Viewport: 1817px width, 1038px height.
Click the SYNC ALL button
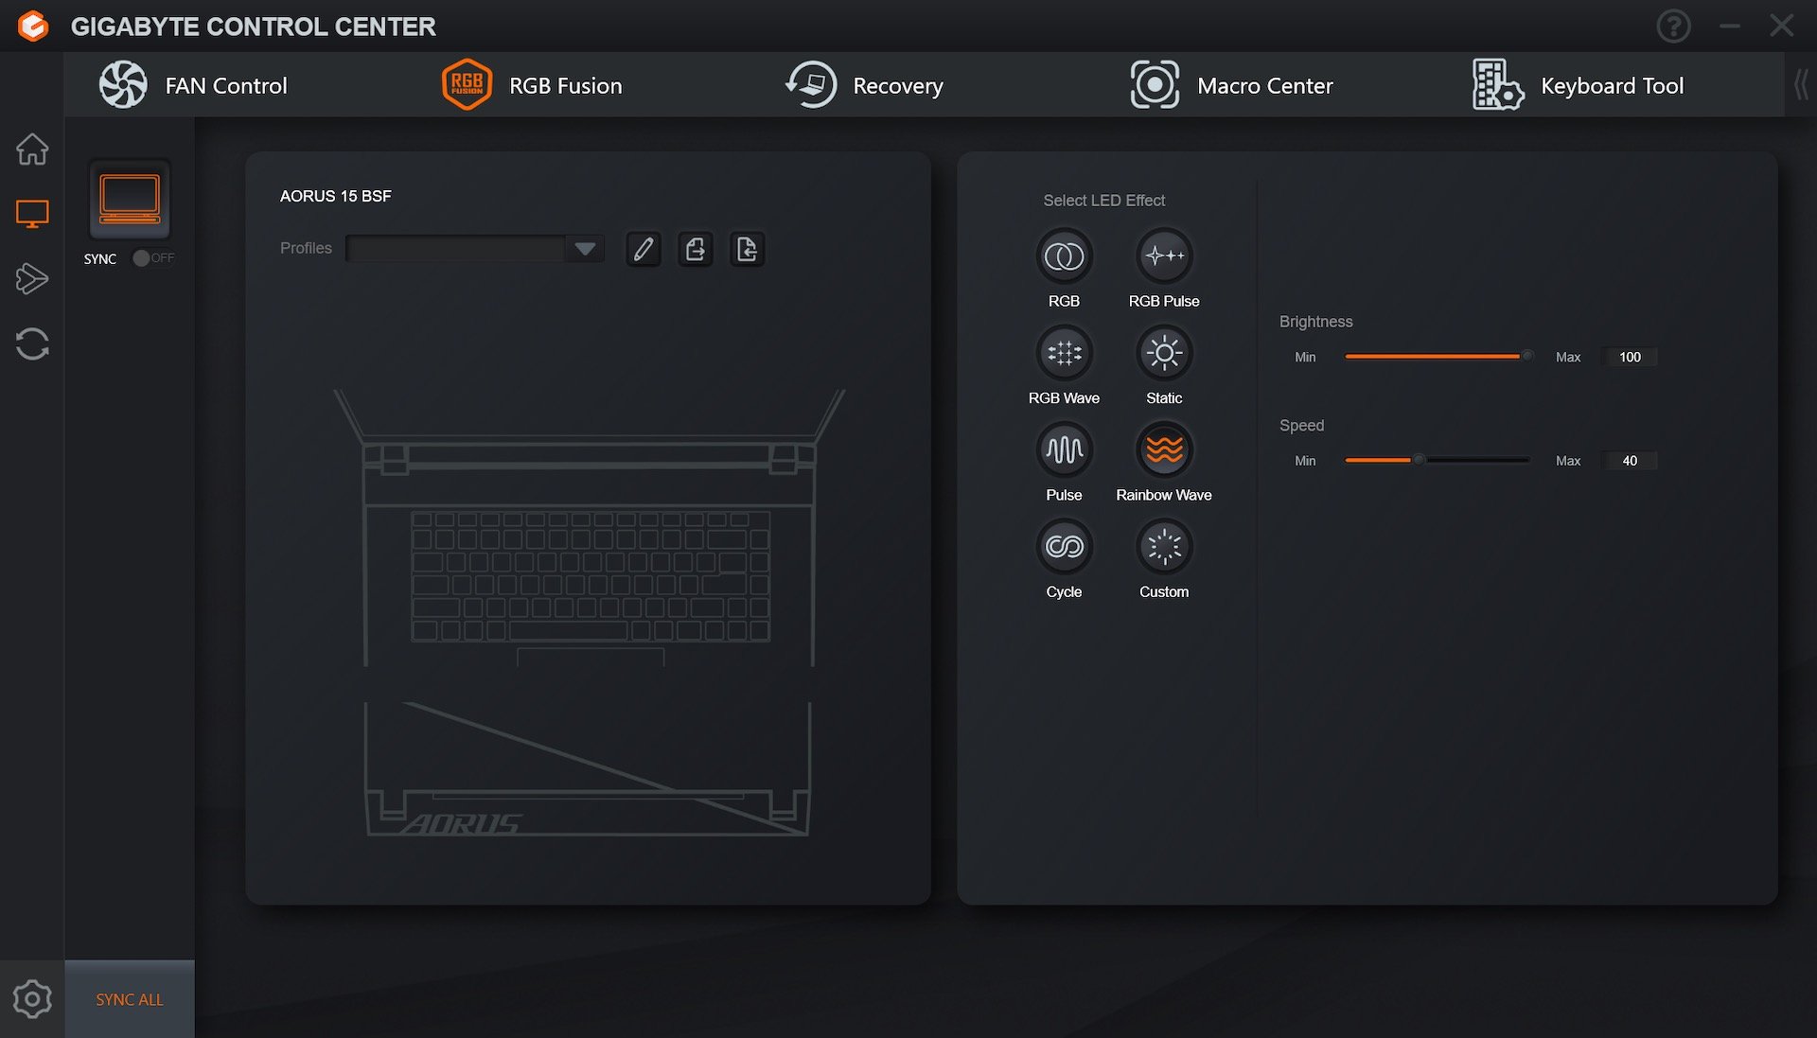[130, 999]
